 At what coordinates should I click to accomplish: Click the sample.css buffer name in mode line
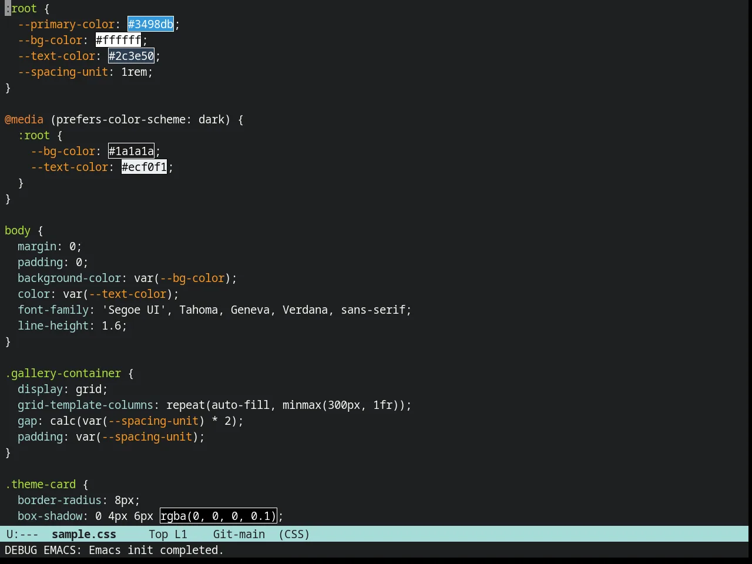[x=84, y=534]
